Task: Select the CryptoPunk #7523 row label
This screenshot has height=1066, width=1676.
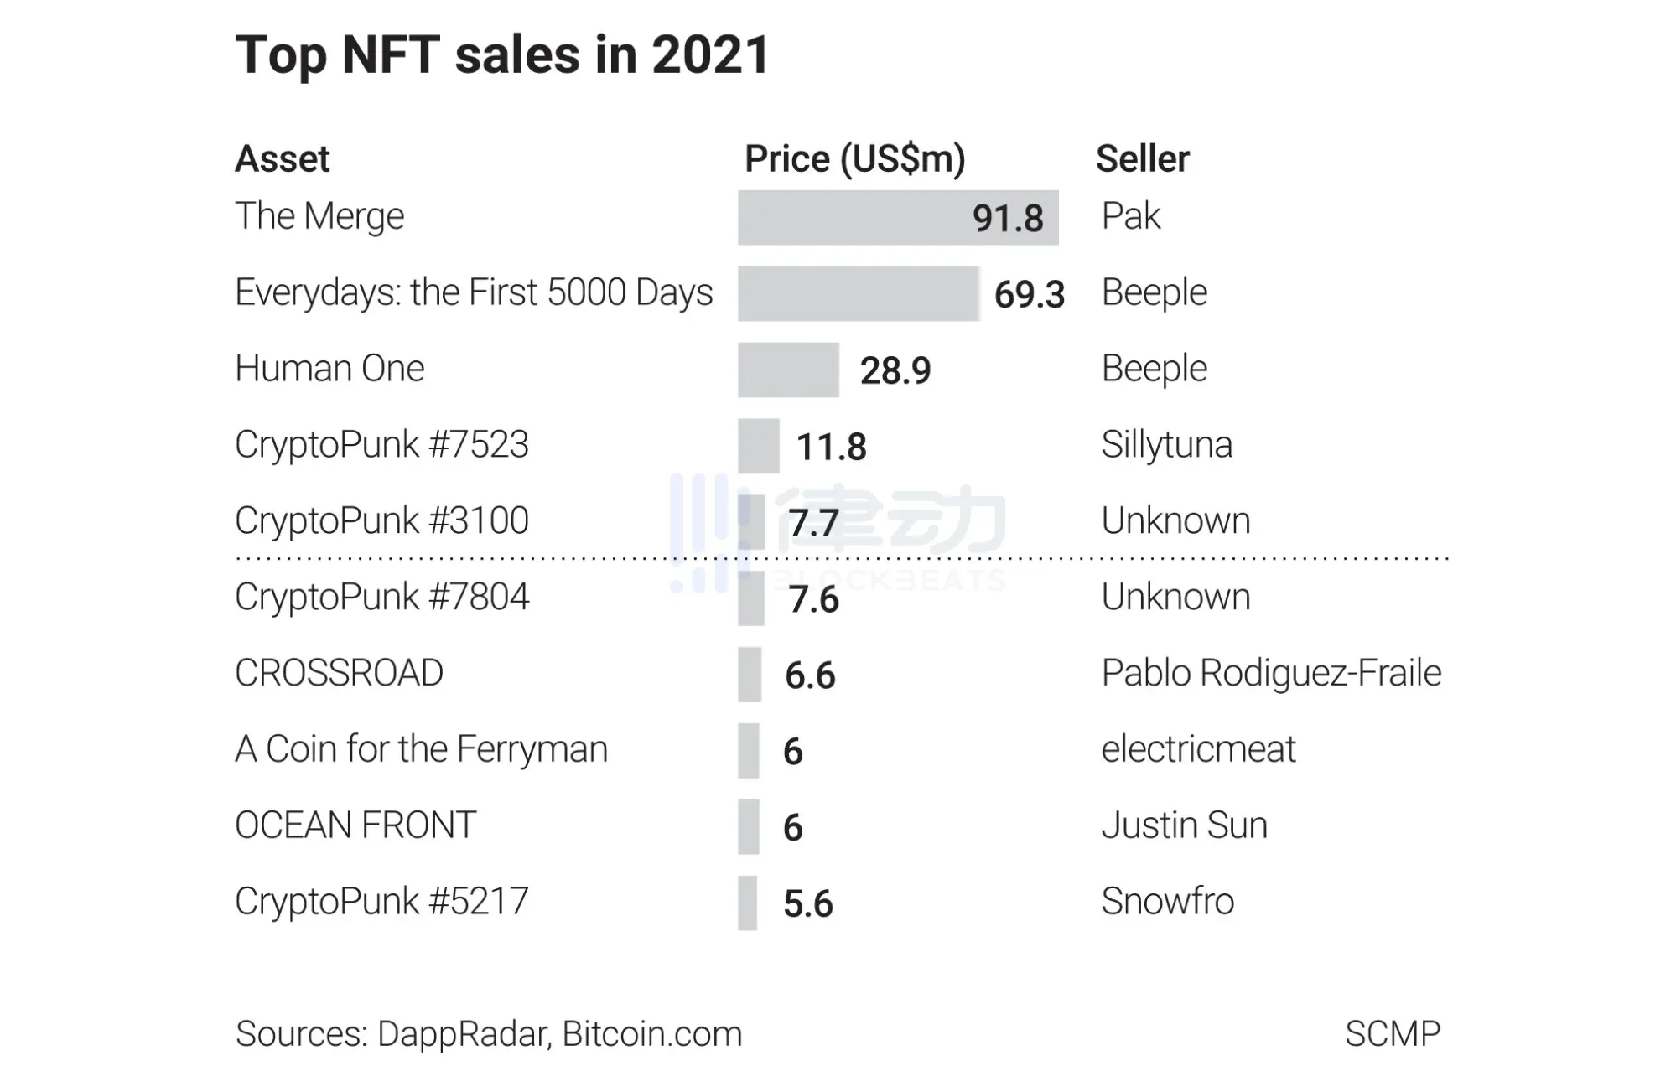Action: click(x=381, y=445)
